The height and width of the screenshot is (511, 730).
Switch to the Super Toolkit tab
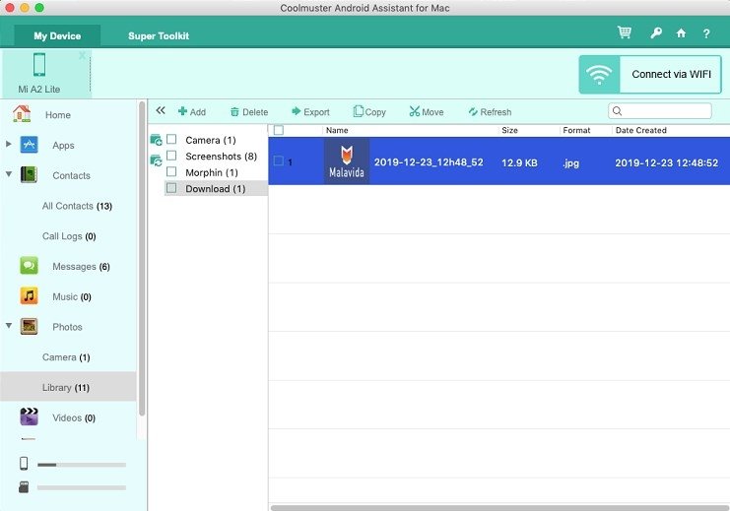159,35
